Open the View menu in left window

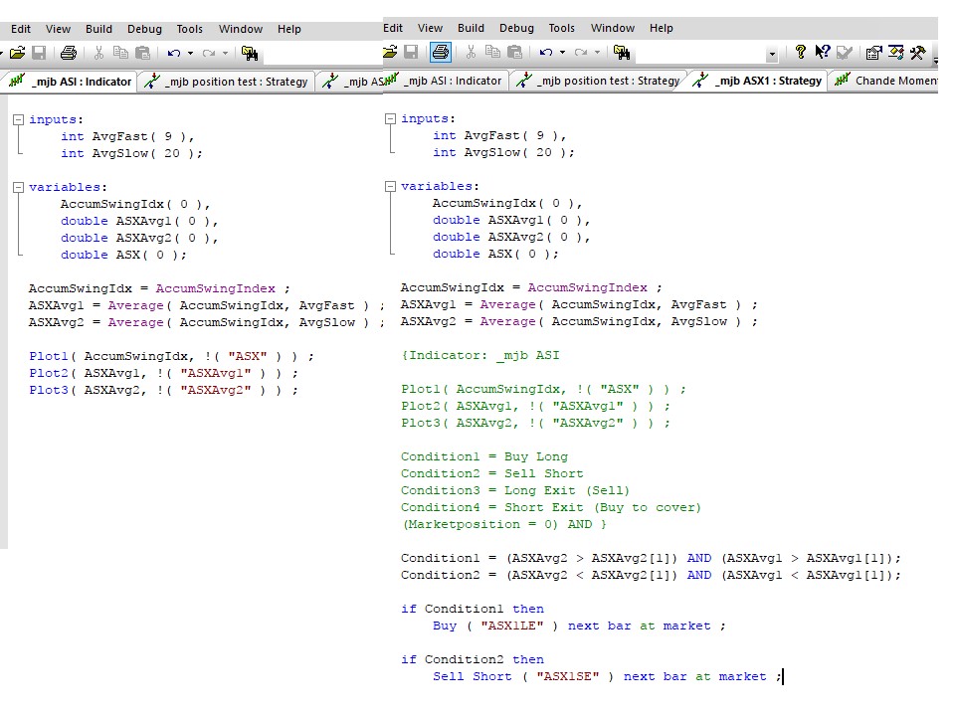tap(58, 29)
